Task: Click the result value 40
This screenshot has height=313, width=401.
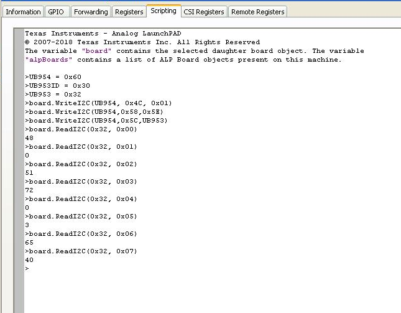Action: 29,259
